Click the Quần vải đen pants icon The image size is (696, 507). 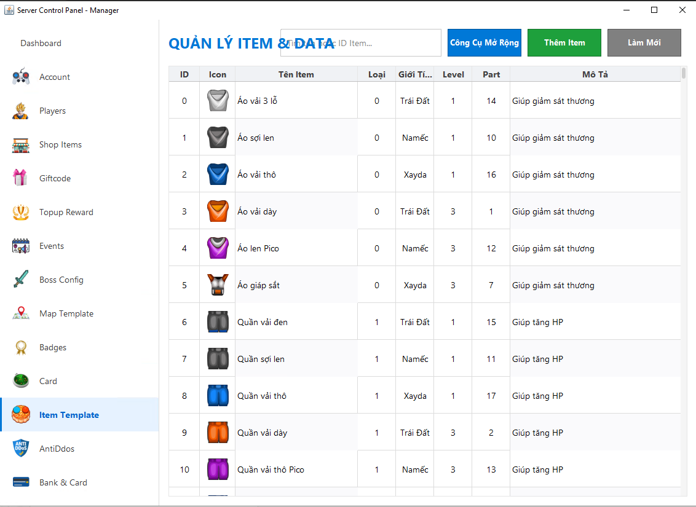click(x=218, y=321)
